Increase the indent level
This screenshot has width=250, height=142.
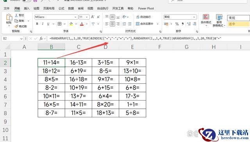tap(130, 24)
